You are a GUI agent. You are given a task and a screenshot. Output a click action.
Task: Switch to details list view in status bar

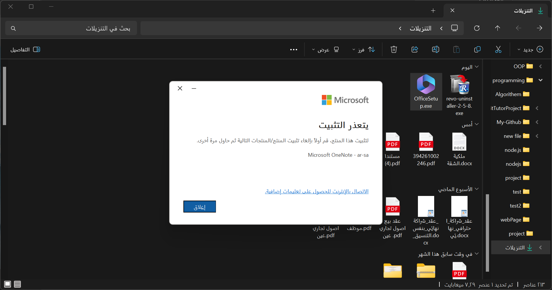pos(17,284)
